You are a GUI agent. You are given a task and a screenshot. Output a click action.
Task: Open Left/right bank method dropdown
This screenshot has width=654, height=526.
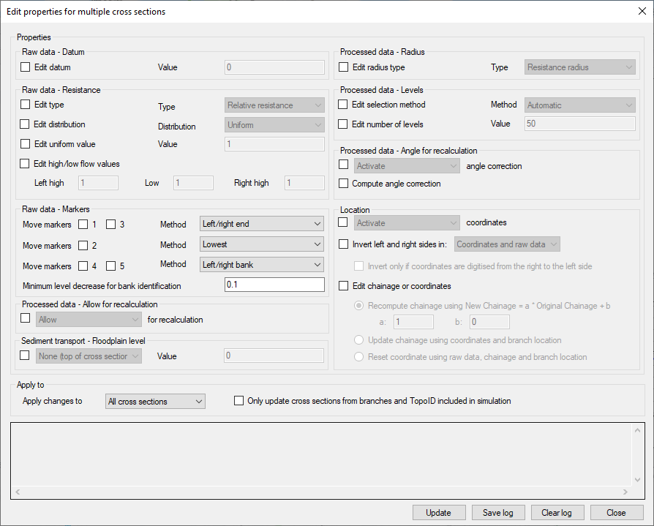(x=262, y=264)
